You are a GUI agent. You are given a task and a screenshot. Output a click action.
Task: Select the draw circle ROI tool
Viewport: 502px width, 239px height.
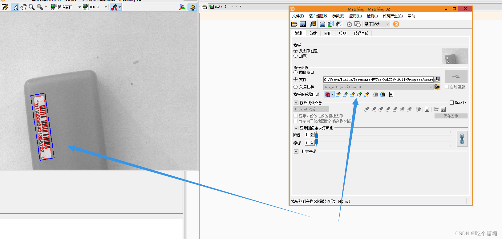pyautogui.click(x=338, y=94)
